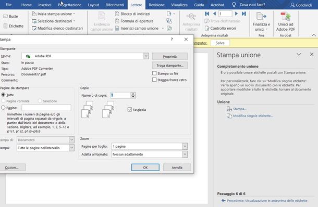Switch to the Inserisci tab
The height and width of the screenshot is (207, 318).
click(x=45, y=5)
